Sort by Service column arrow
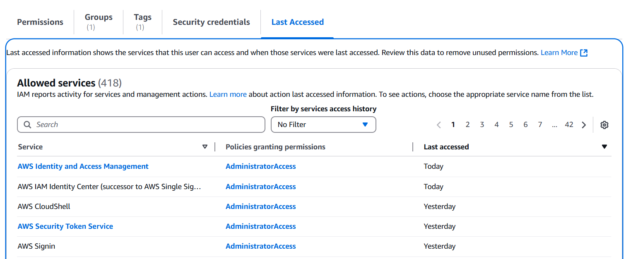 205,147
